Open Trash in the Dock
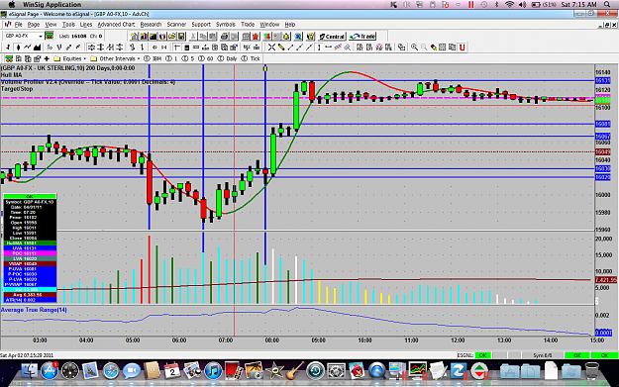 [x=591, y=371]
